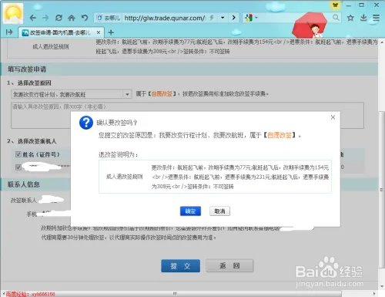Click the go arrow next to address bar

point(233,18)
